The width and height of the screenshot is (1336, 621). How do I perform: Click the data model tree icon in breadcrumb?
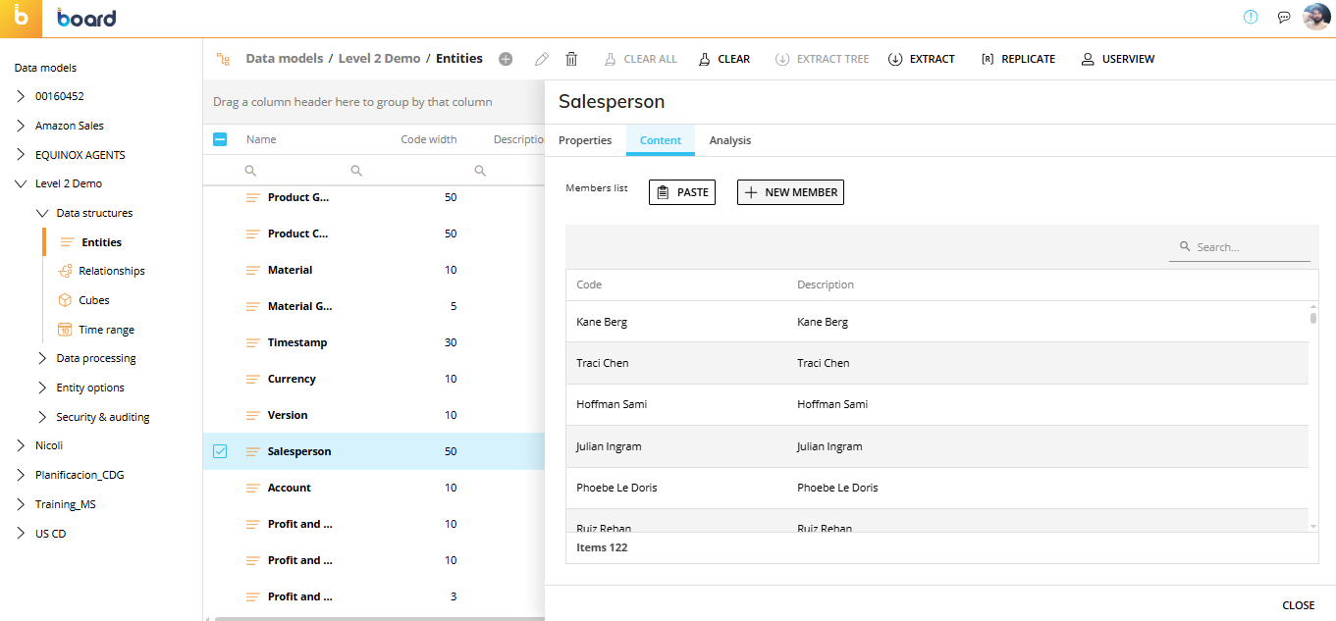pos(223,59)
